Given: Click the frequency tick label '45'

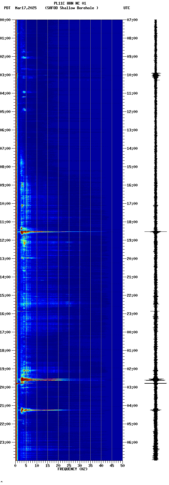Looking at the screenshot, I should [x=112, y=466].
